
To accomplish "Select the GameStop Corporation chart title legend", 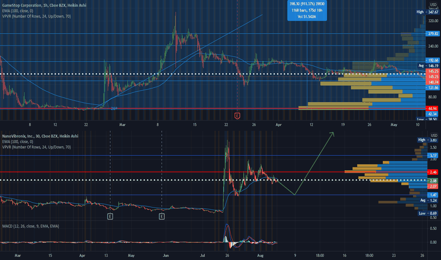I will pyautogui.click(x=44, y=5).
